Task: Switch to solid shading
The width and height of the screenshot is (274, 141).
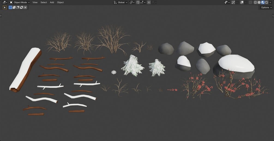Action: point(259,2)
